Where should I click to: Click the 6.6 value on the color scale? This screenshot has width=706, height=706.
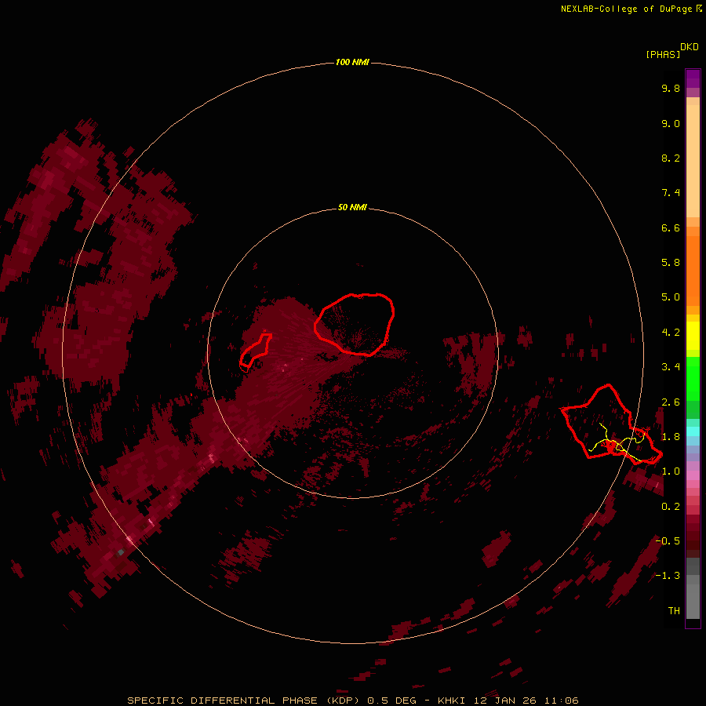coord(671,228)
